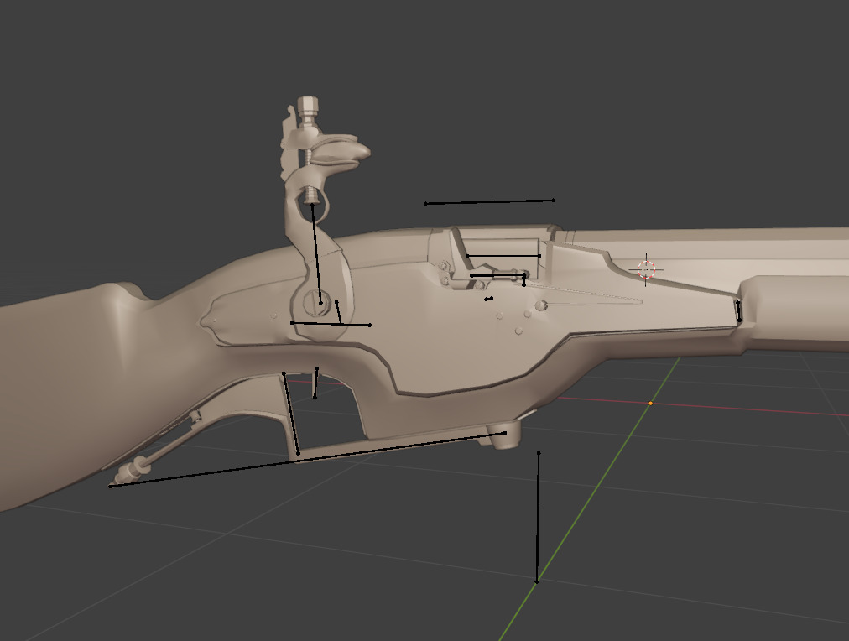
Task: Select the long bone under the trigger guard
Action: coord(308,460)
